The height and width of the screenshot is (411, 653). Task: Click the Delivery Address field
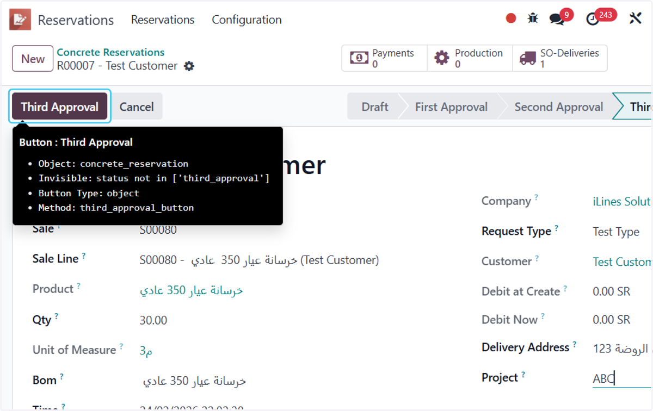[622, 348]
